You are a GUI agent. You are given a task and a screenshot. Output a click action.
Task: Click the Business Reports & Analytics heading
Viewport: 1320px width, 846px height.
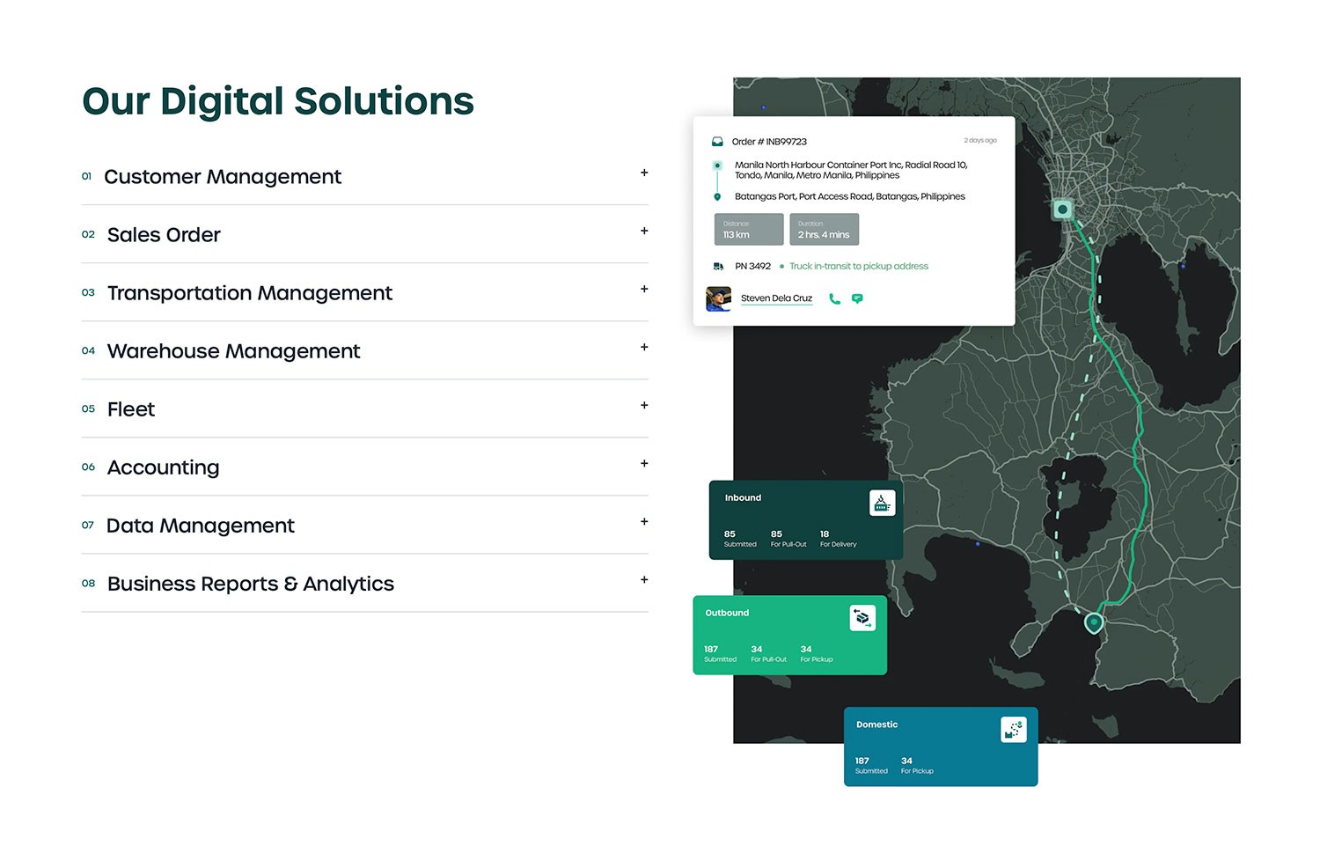coord(250,584)
